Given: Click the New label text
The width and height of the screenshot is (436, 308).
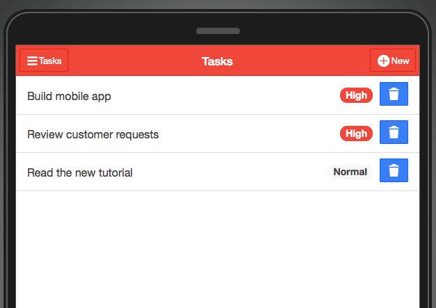Looking at the screenshot, I should (400, 60).
